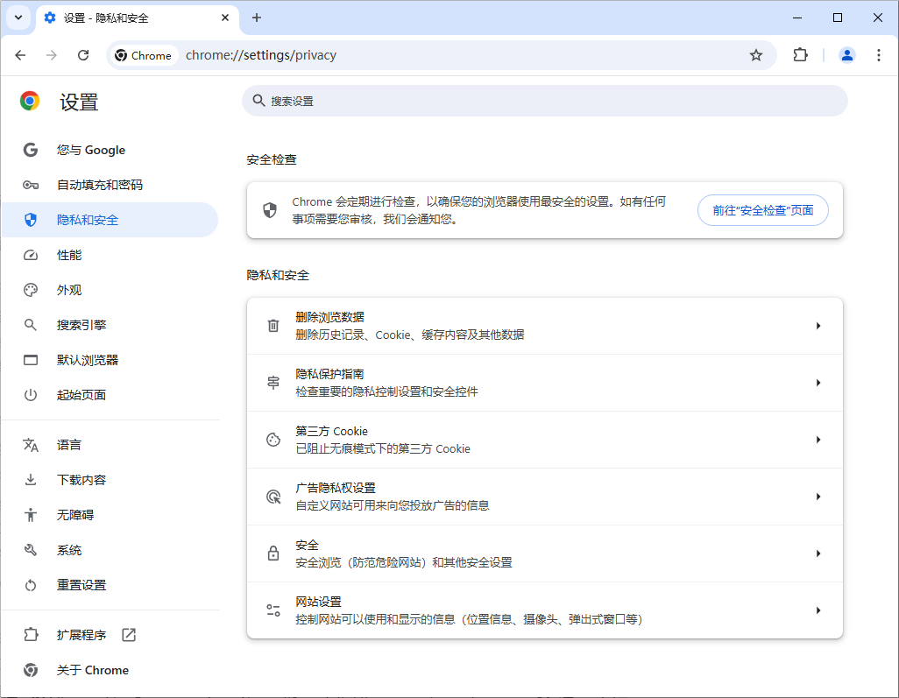Open the Extensions puzzle icon
Viewport: 899px width, 698px height.
point(799,54)
